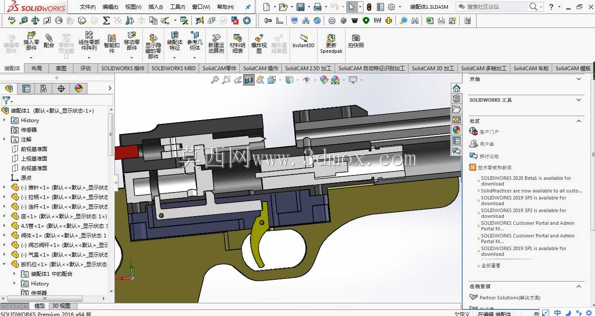
Task: Click the Rebuild traffic light icon
Action: (369, 7)
